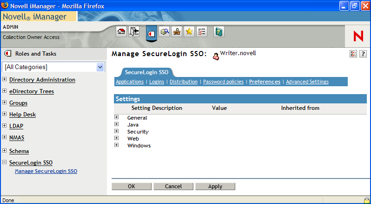The image size is (371, 204).
Task: Open the Logins sub-tab
Action: [157, 82]
